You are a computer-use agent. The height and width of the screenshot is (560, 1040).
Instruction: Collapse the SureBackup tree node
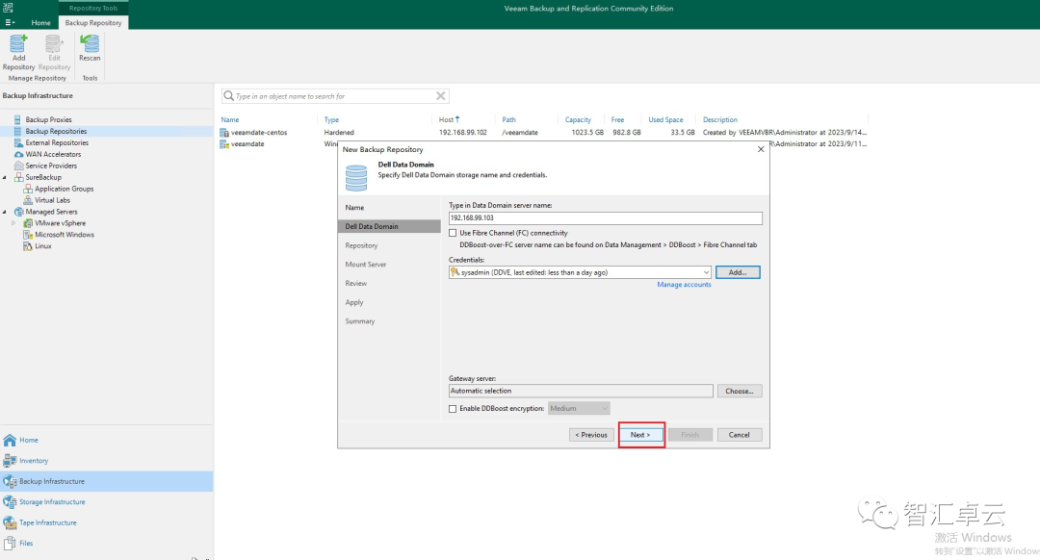click(5, 178)
